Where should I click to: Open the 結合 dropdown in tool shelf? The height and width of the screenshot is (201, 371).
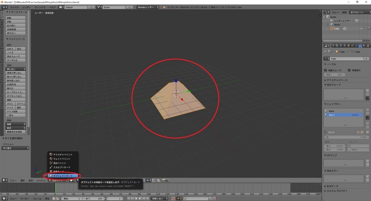click(x=15, y=128)
